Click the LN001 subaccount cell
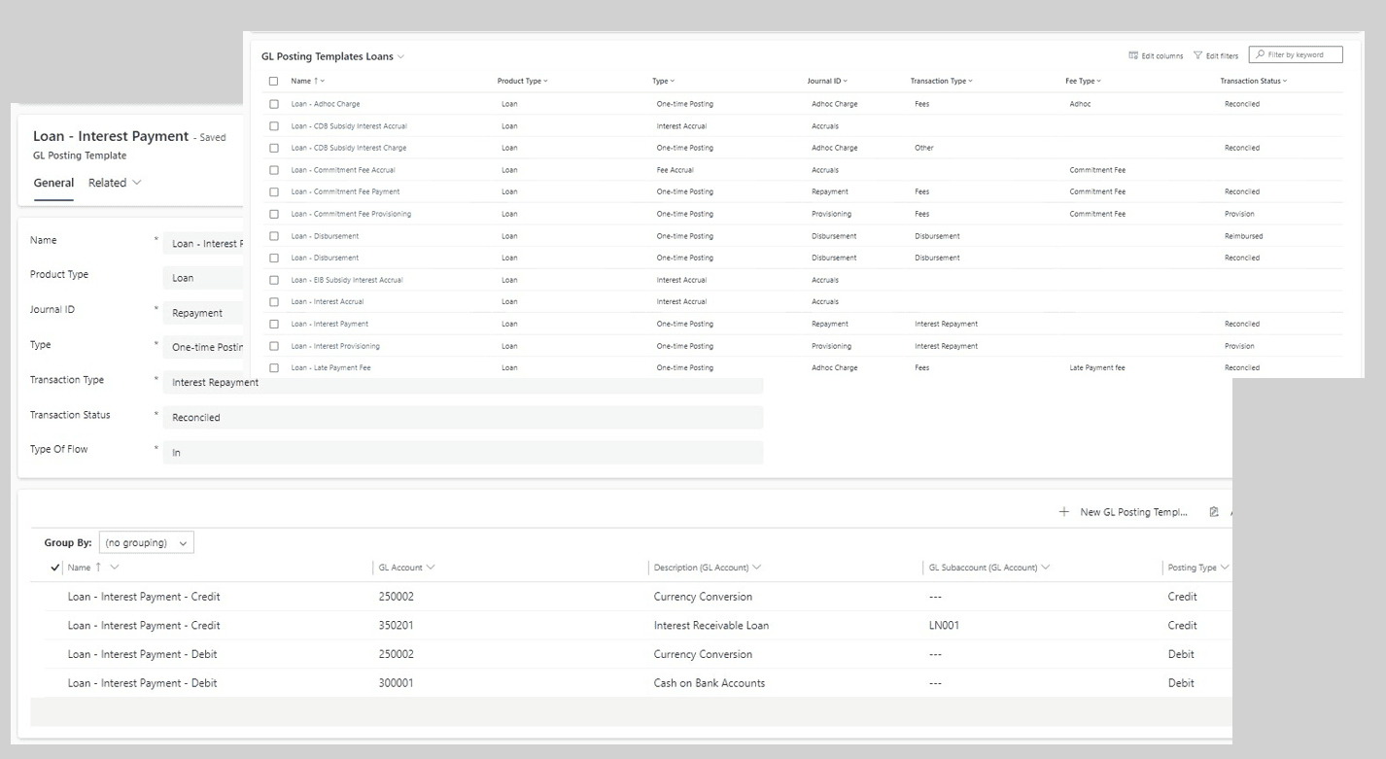Viewport: 1386px width, 759px height. click(944, 626)
